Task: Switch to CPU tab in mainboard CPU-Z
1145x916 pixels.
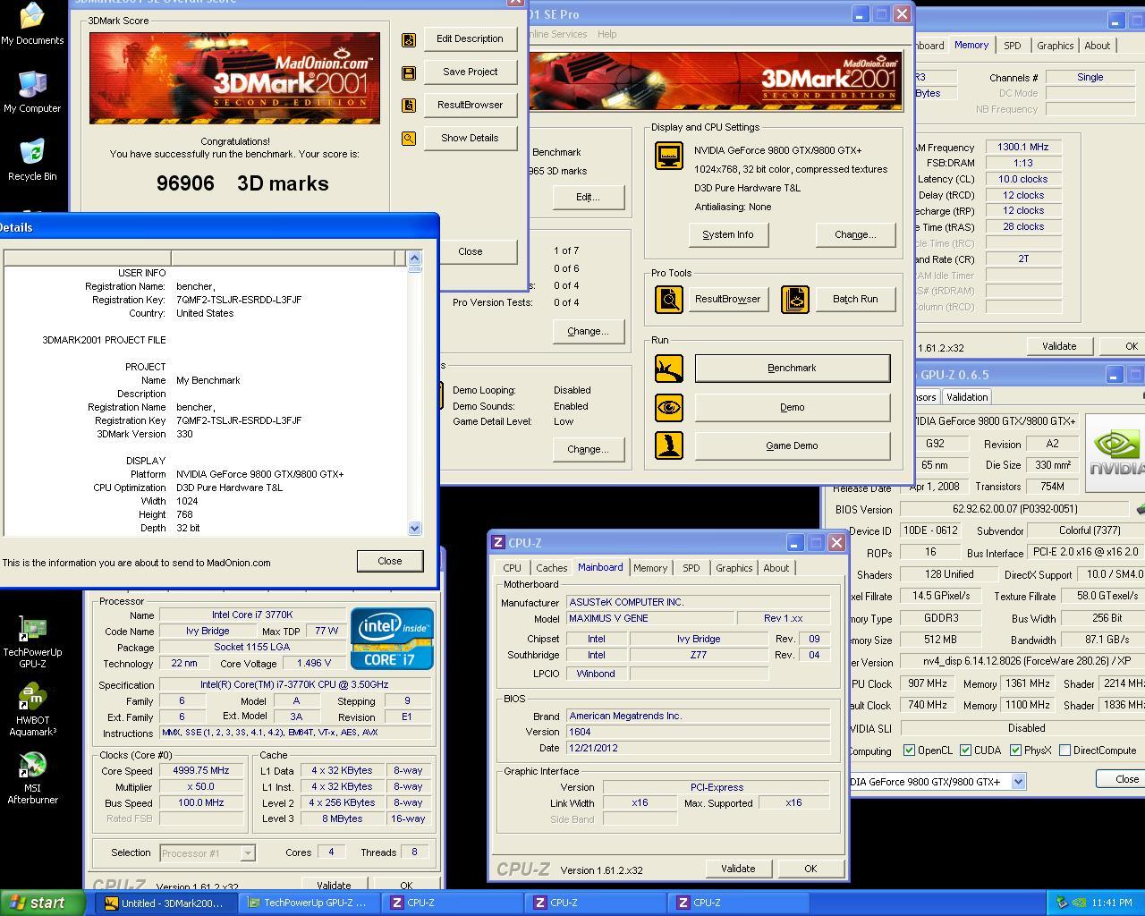Action: point(512,568)
